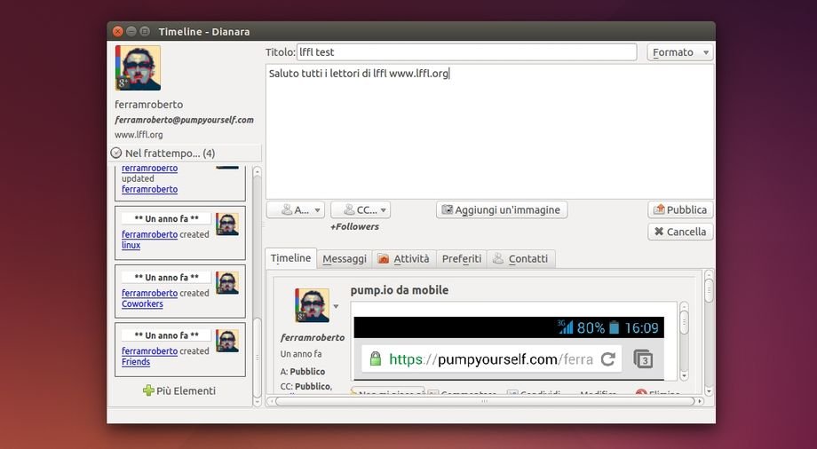Open the Formato dropdown menu

click(679, 52)
